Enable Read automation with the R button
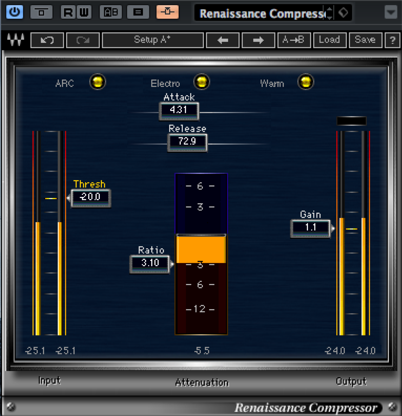The image size is (402, 416). (x=68, y=12)
